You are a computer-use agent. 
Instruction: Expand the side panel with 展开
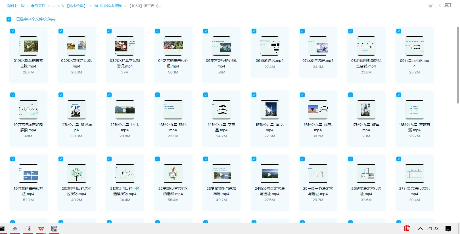(x=445, y=5)
